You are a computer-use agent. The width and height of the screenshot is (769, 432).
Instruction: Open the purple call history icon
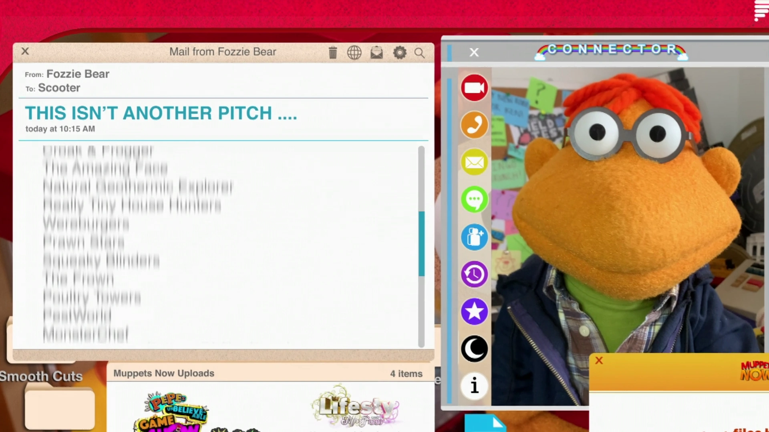(x=474, y=274)
